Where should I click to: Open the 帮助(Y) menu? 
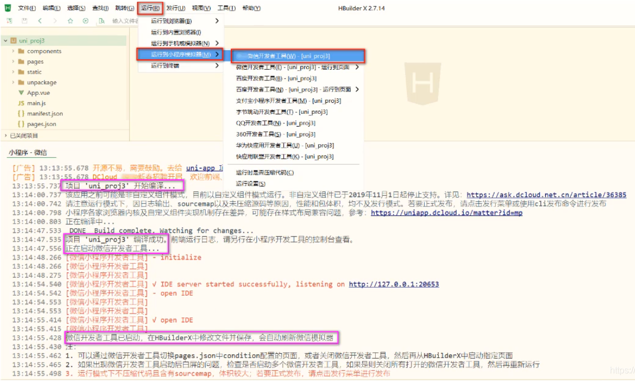tap(251, 8)
